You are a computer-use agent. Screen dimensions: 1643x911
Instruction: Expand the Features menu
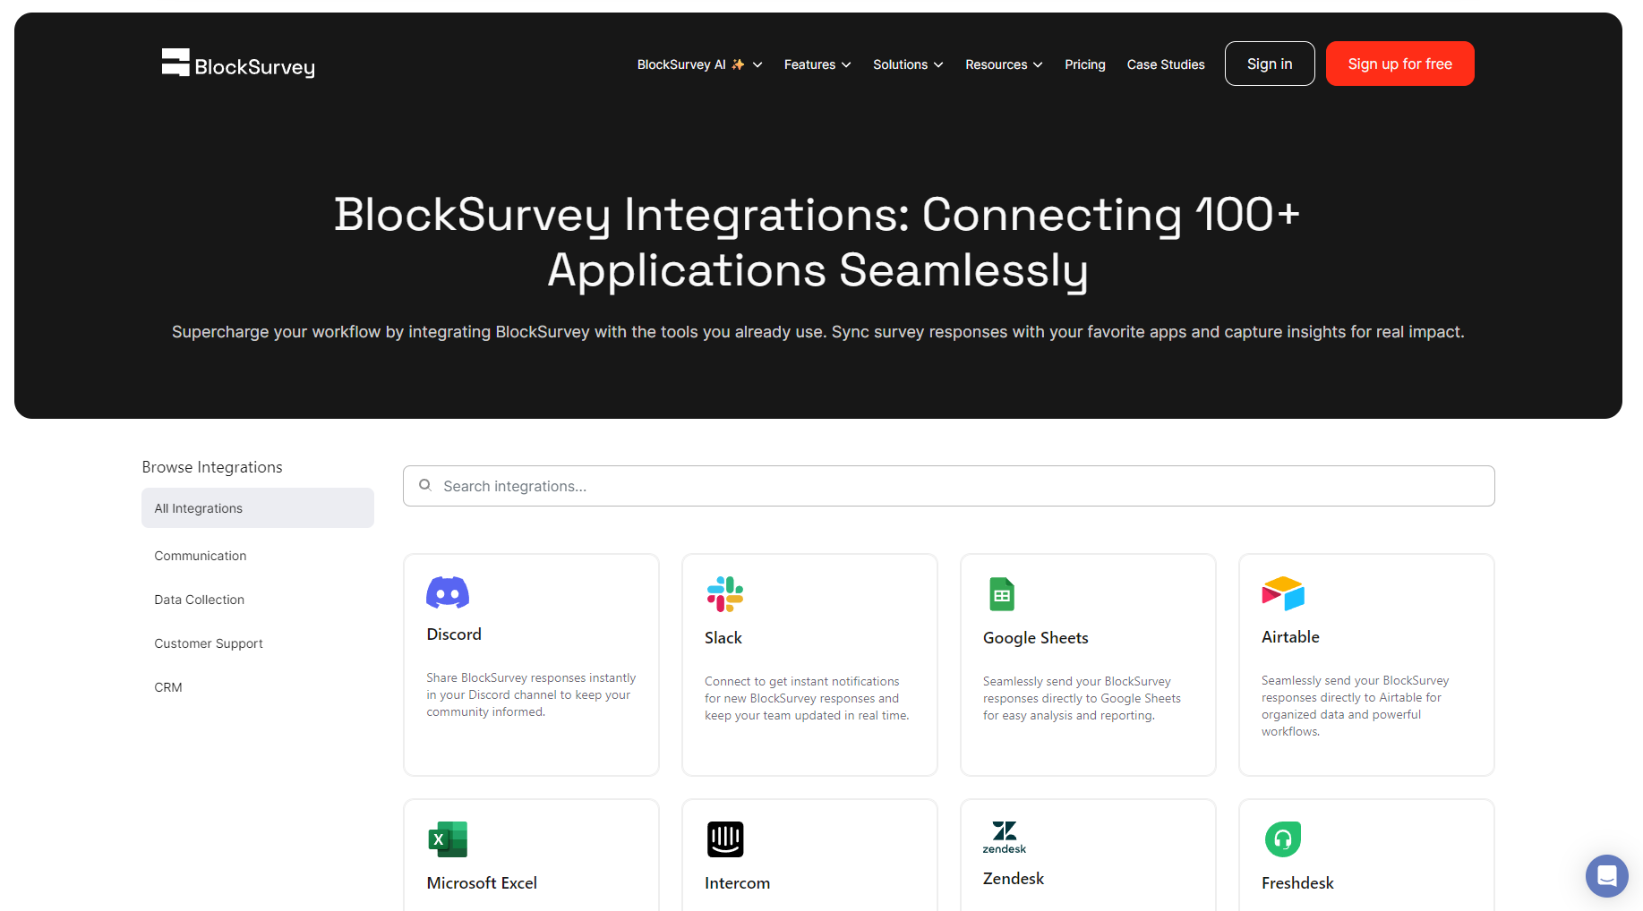point(817,64)
